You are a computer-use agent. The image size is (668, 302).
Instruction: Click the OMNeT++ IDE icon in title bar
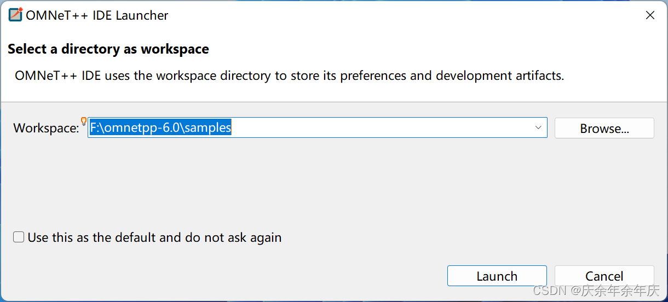[15, 15]
